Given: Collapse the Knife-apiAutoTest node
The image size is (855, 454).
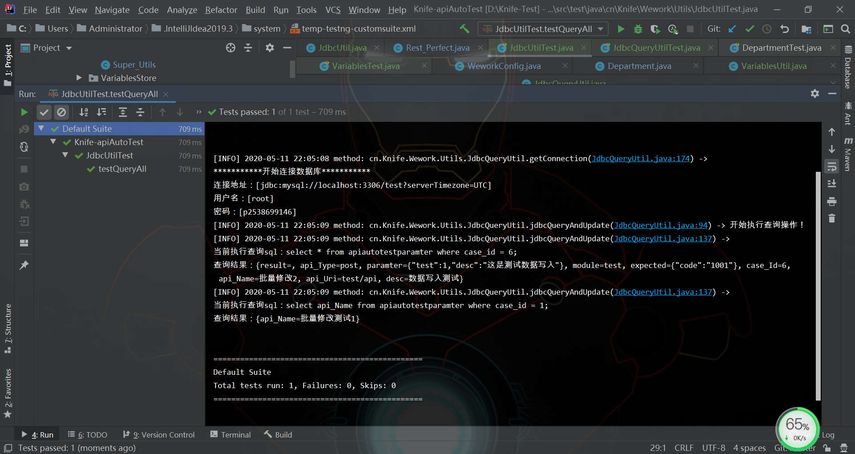Looking at the screenshot, I should pos(53,142).
